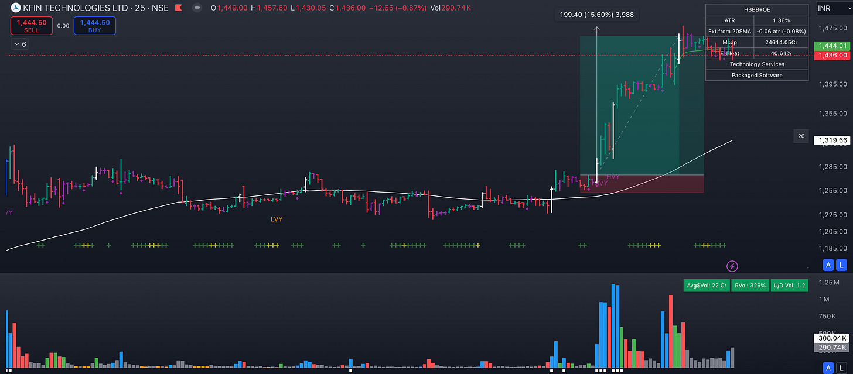Image resolution: width=853 pixels, height=374 pixels.
Task: Toggle the volume pane log scale L button
Action: pyautogui.click(x=842, y=368)
